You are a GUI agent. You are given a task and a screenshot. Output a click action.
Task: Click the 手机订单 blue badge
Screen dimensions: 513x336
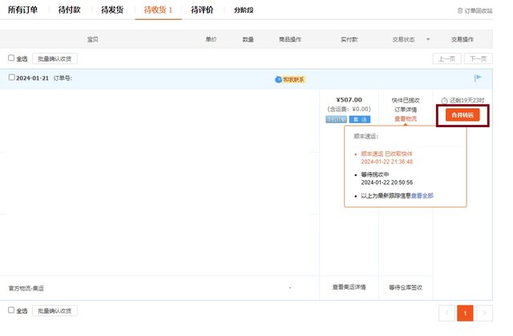336,119
